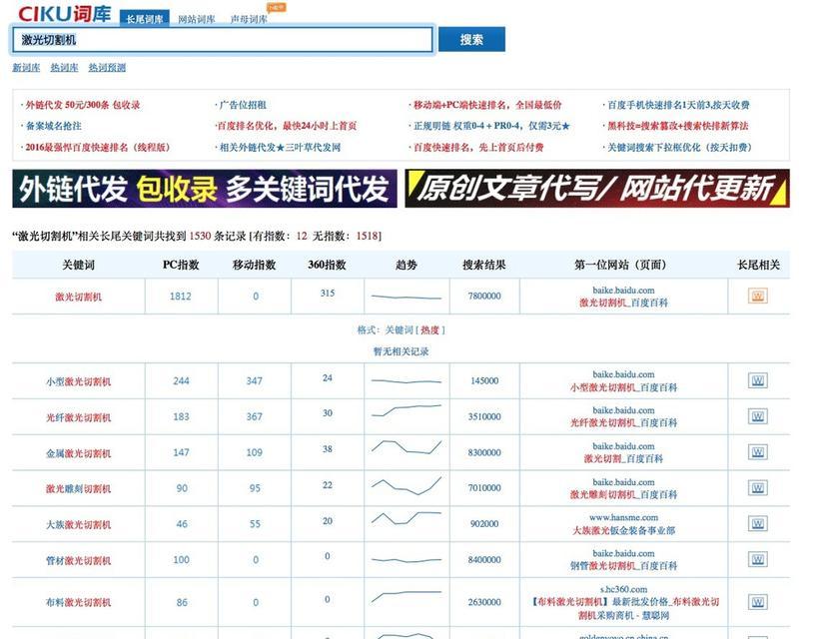
Task: Open the 热词预测 link
Action: (107, 68)
